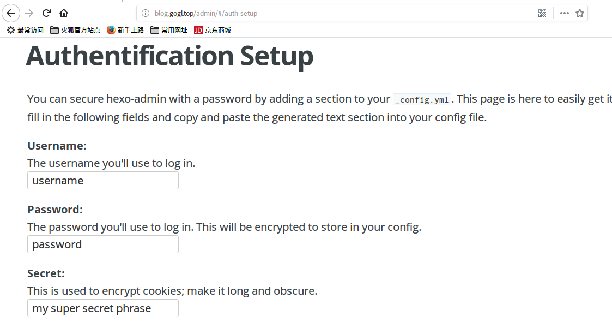Open the QR code icon in address bar

click(x=542, y=13)
